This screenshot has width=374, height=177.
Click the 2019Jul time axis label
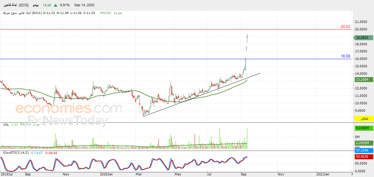(x=6, y=175)
